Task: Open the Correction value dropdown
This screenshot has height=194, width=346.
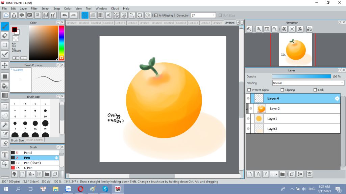Action: click(x=214, y=15)
